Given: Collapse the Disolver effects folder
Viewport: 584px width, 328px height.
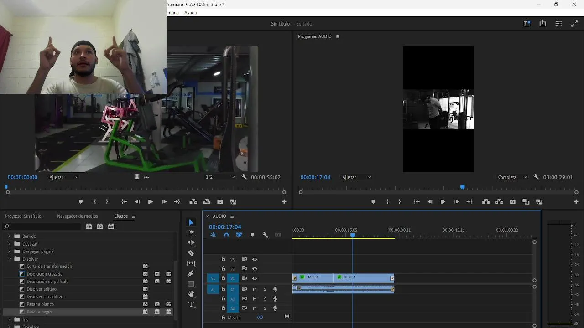Looking at the screenshot, I should 10,259.
